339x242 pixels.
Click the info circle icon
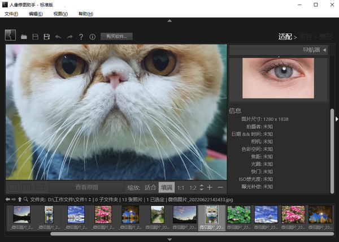click(x=92, y=37)
